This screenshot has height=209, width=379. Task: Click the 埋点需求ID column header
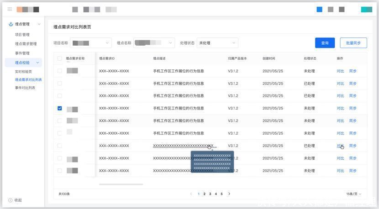pyautogui.click(x=107, y=58)
